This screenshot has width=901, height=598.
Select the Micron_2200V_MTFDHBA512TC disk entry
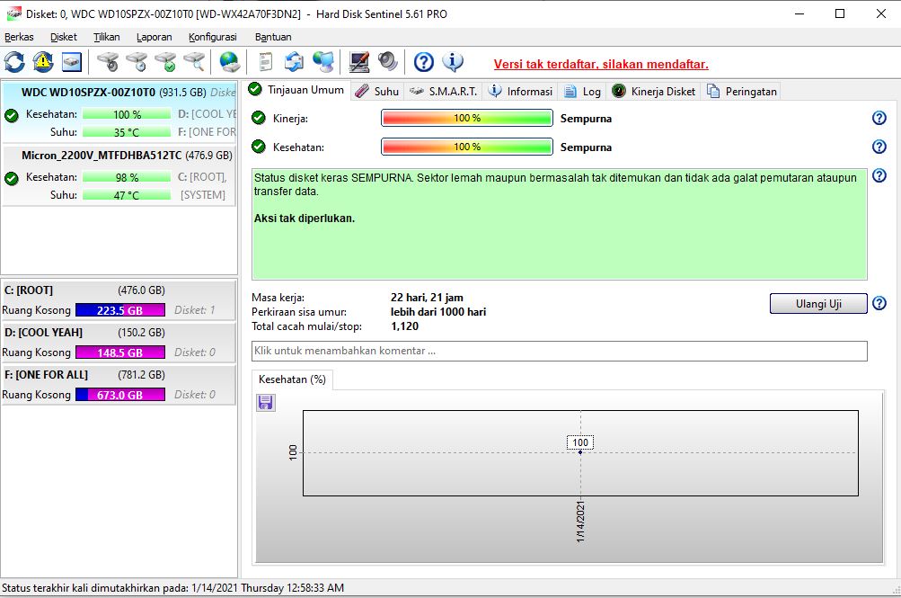[119, 175]
